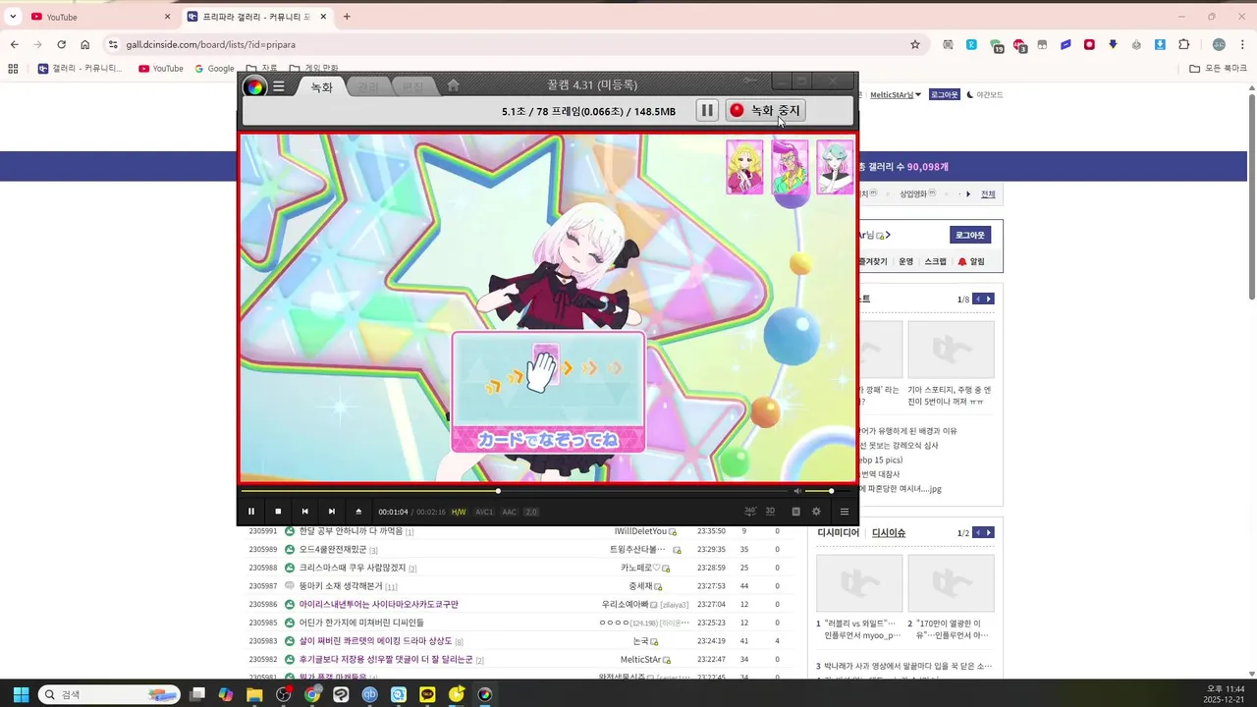Click the red 녹화 중지 stop recording button
Screen dimensions: 1257x707
coord(765,111)
